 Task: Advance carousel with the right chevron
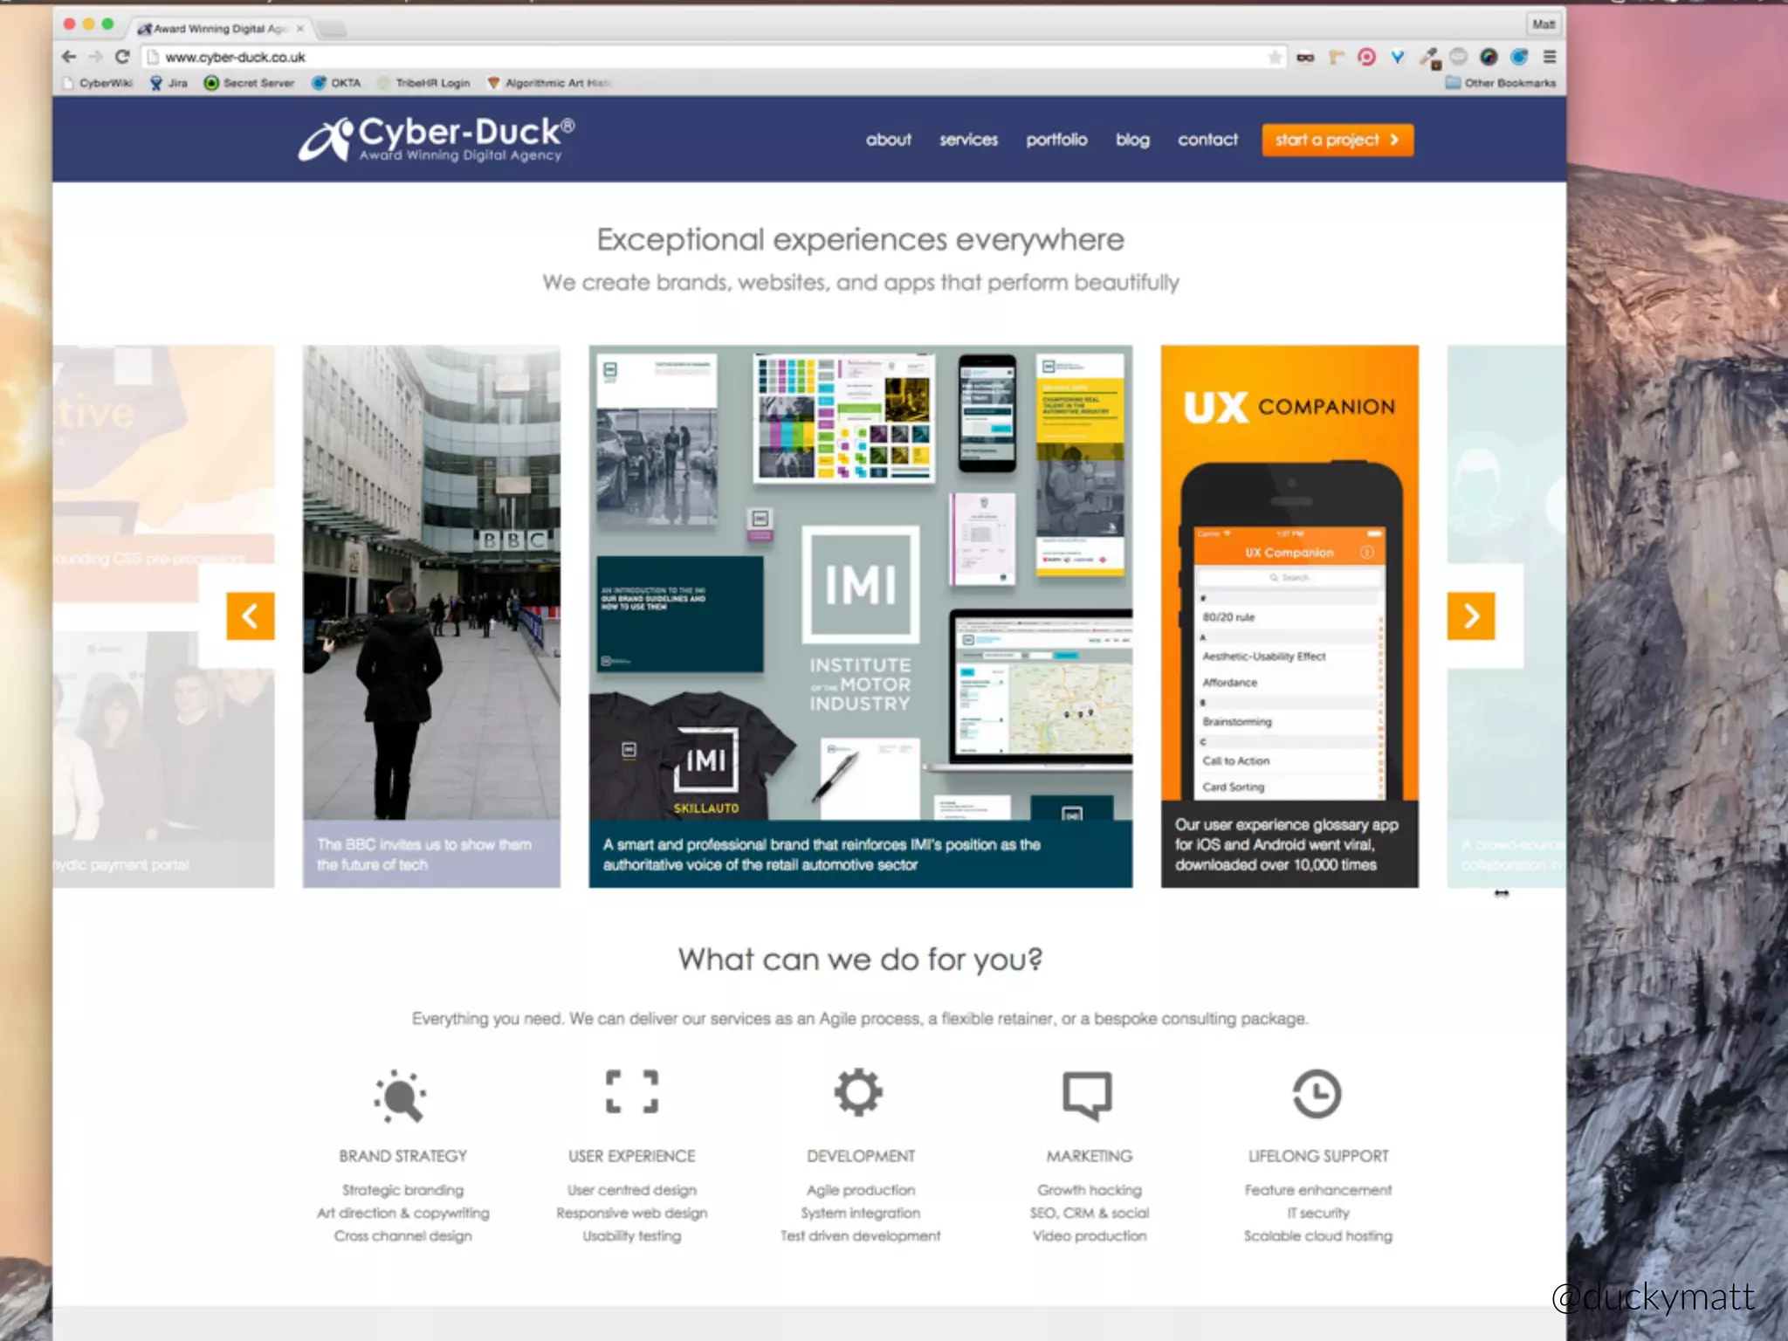click(x=1471, y=616)
